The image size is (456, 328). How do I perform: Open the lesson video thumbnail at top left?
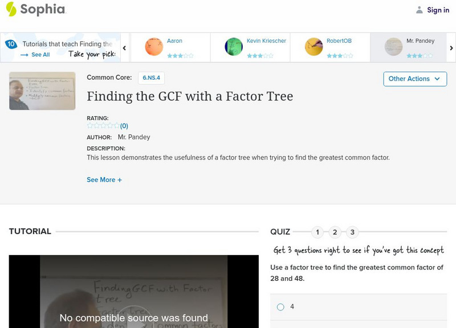pyautogui.click(x=42, y=91)
